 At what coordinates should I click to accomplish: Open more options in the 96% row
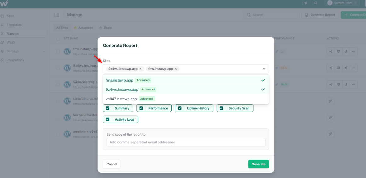(x=354, y=84)
